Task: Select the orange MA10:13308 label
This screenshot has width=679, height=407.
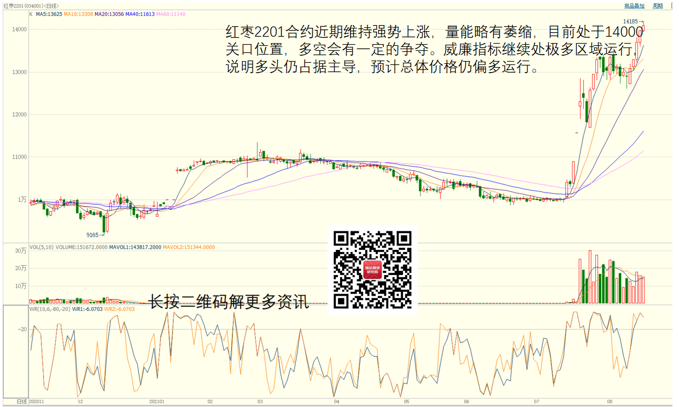Action: tap(78, 14)
